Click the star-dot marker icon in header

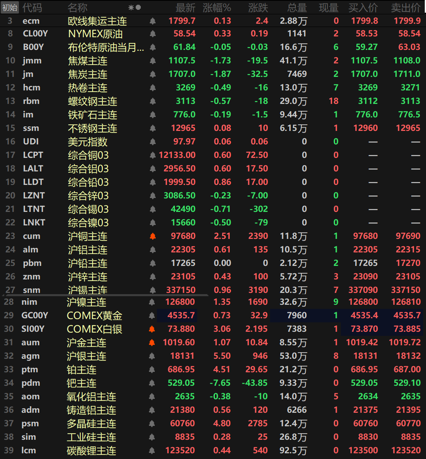pos(135,7)
